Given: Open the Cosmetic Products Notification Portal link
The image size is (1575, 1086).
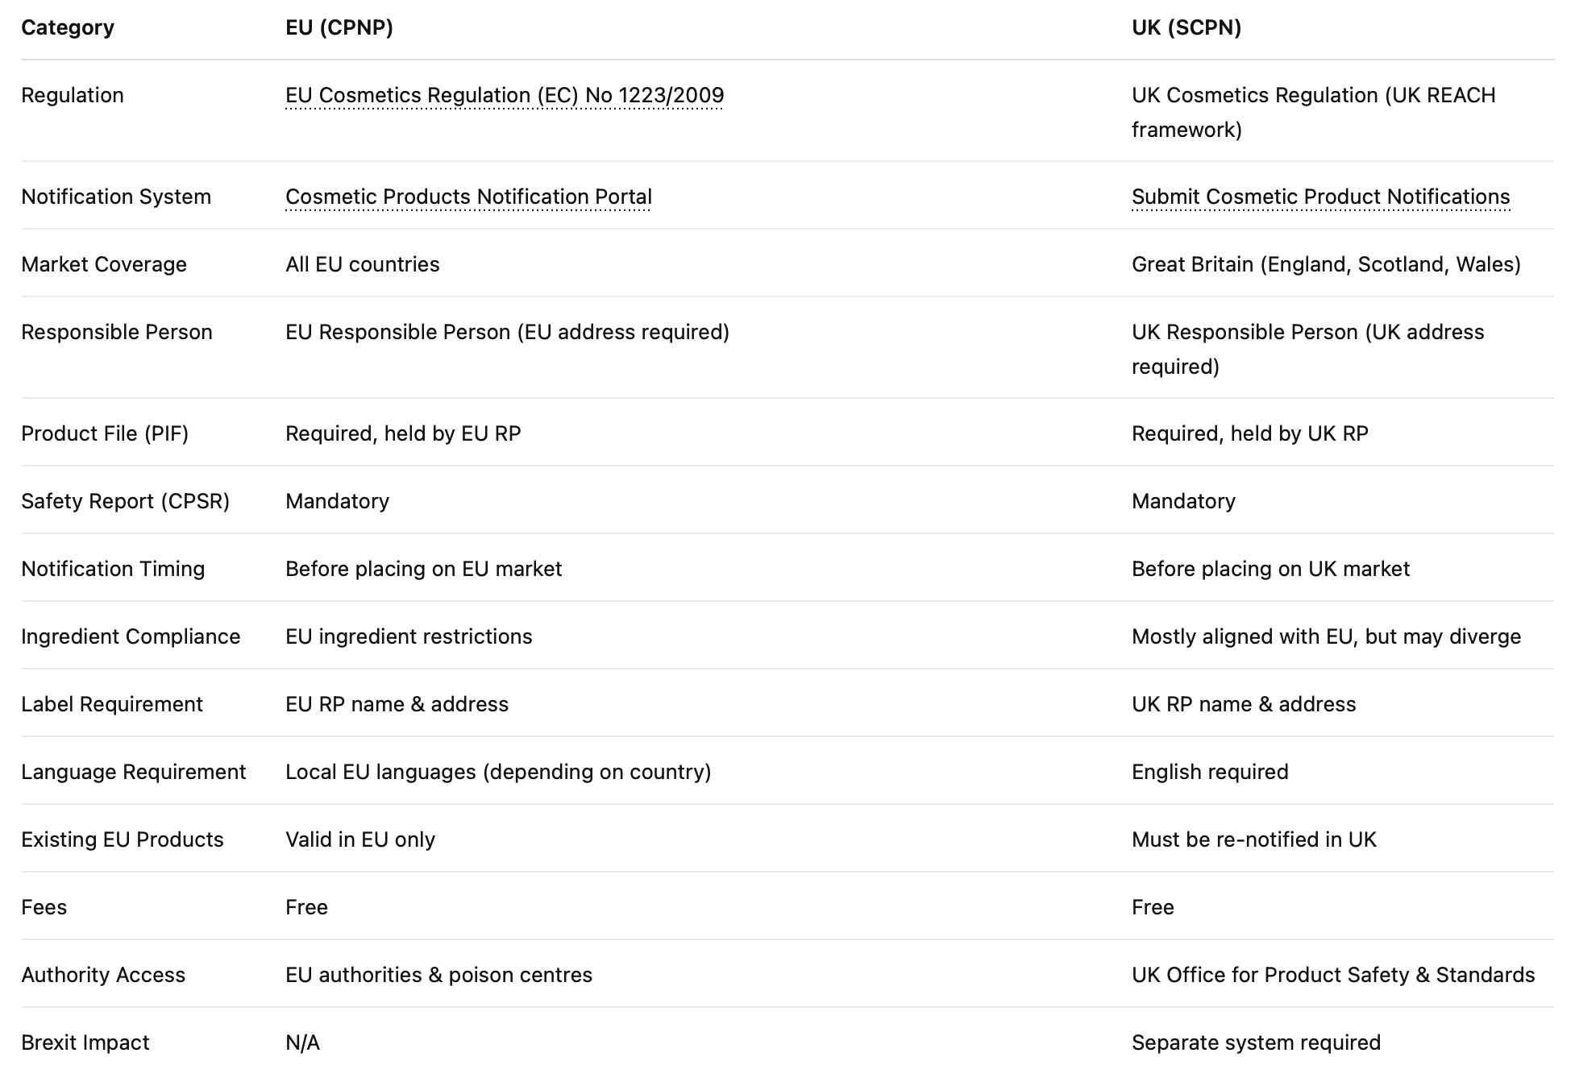Looking at the screenshot, I should point(468,197).
